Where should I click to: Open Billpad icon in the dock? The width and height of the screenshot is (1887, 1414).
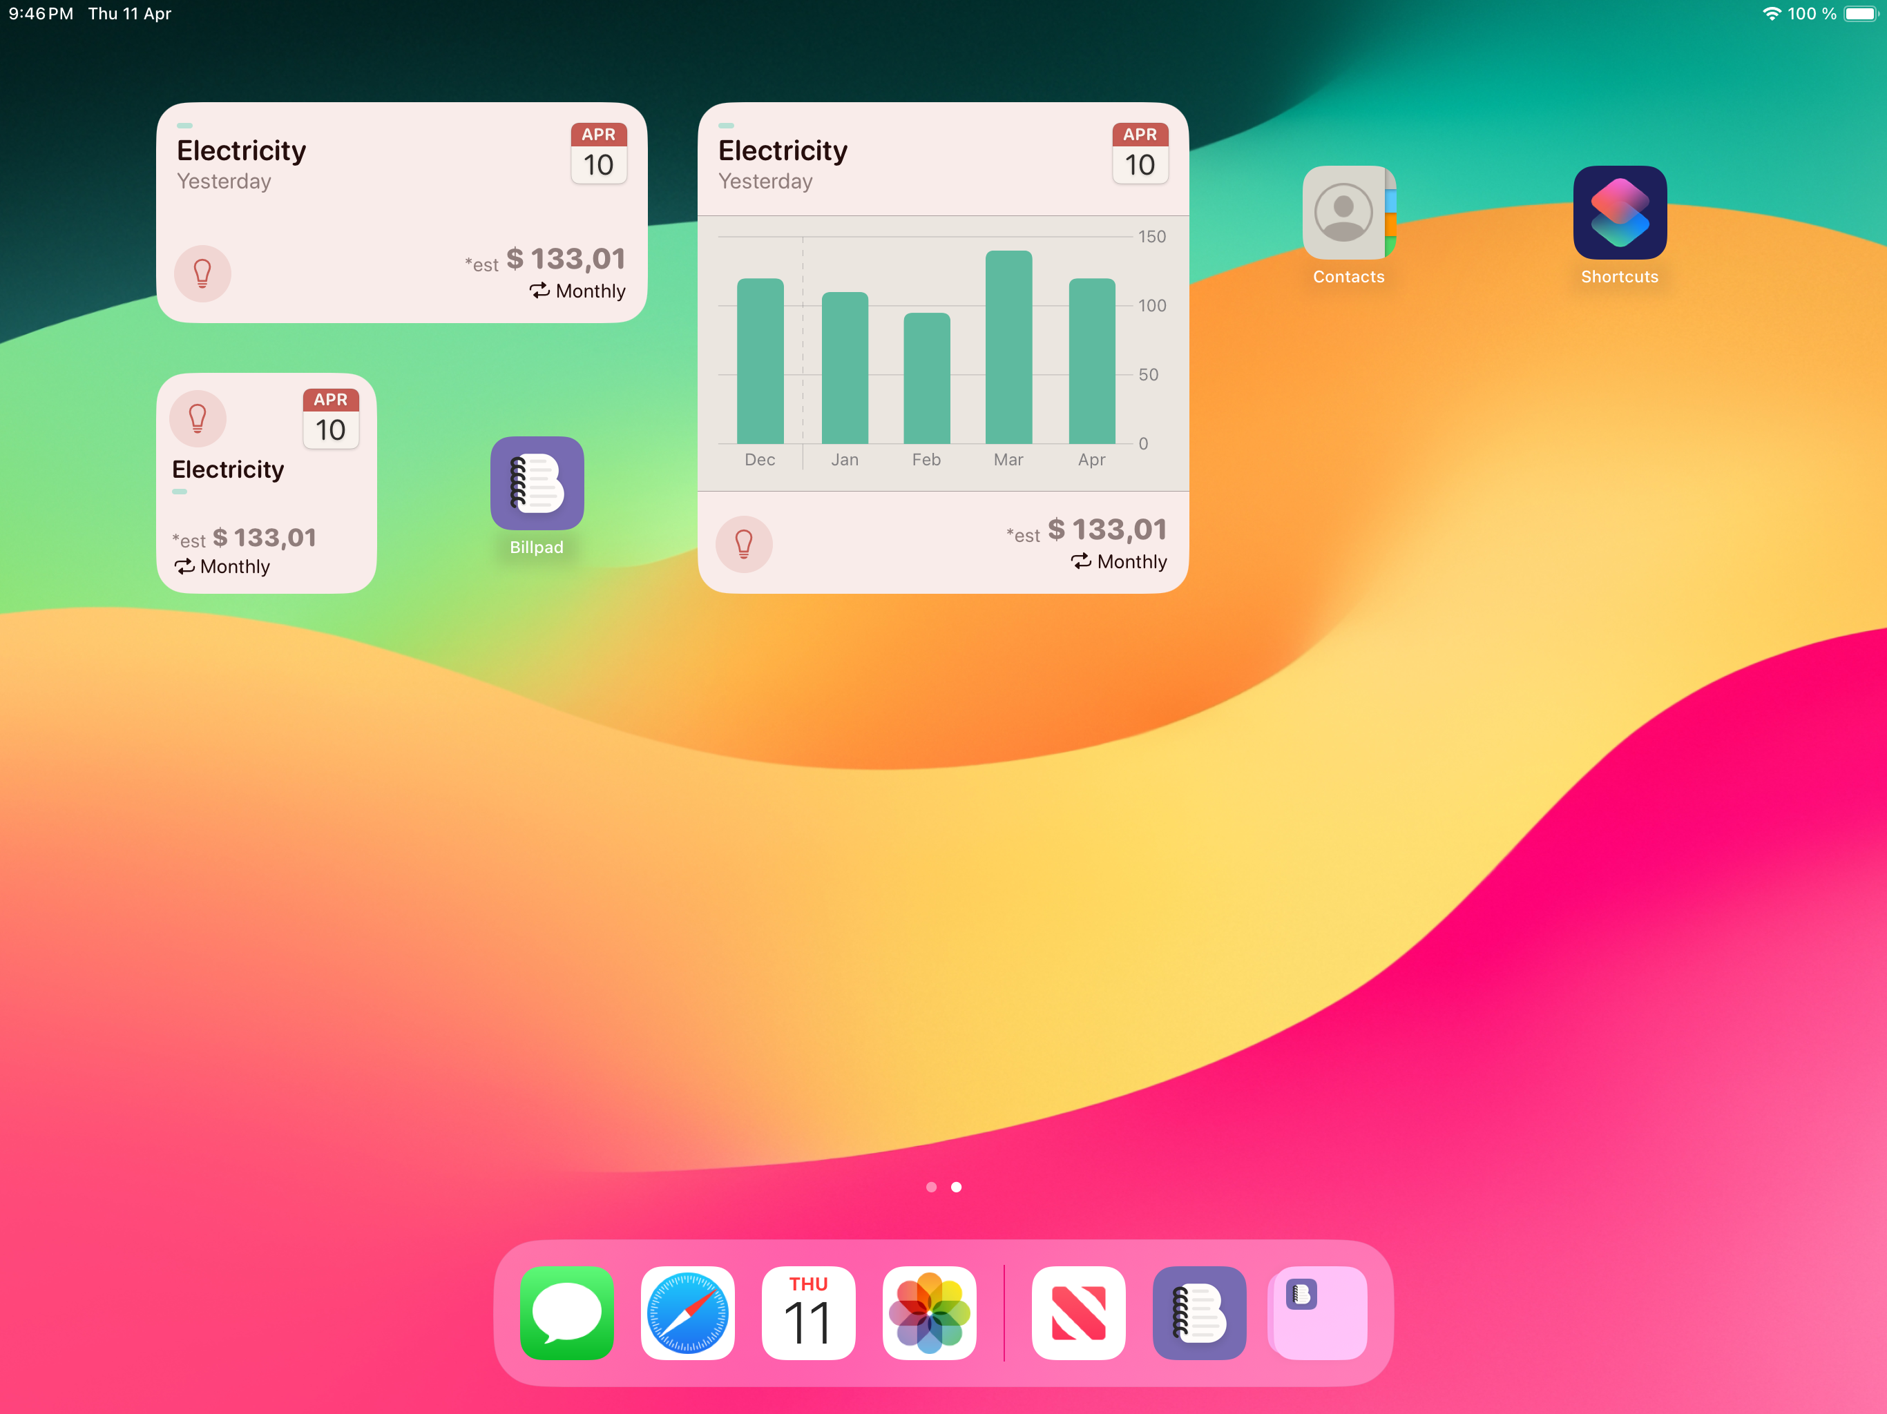(x=1198, y=1312)
